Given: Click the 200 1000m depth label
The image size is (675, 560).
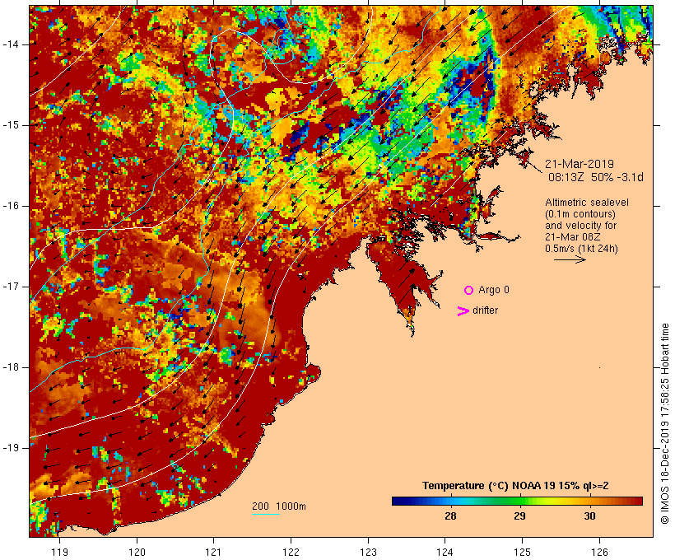Looking at the screenshot, I should [279, 506].
